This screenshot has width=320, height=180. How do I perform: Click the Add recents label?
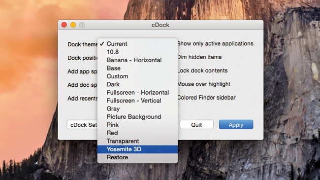(x=83, y=99)
